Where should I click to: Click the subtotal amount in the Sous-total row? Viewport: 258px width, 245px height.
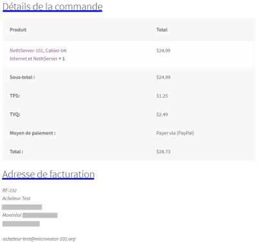(x=163, y=77)
